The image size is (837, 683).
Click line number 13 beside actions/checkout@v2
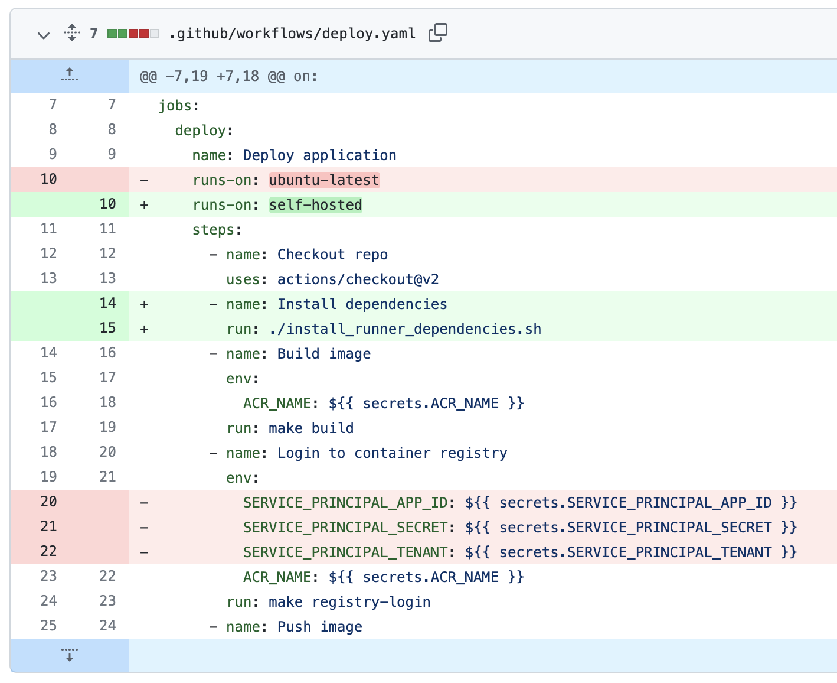click(x=50, y=278)
